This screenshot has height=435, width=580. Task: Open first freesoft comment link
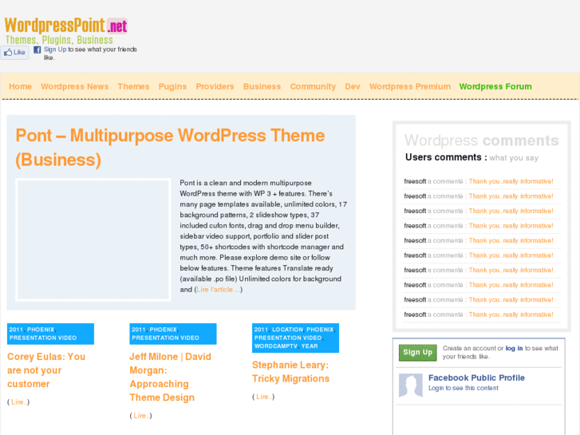point(511,181)
